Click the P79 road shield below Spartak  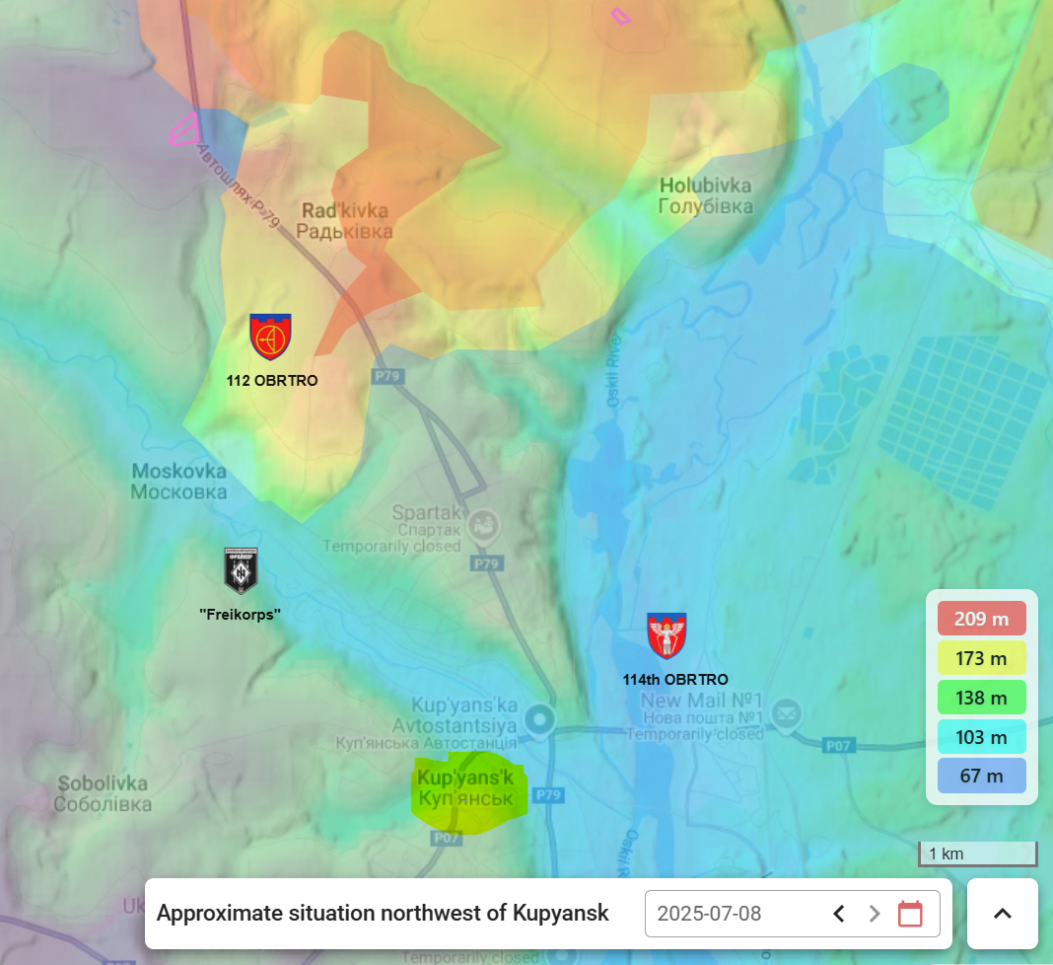[486, 563]
